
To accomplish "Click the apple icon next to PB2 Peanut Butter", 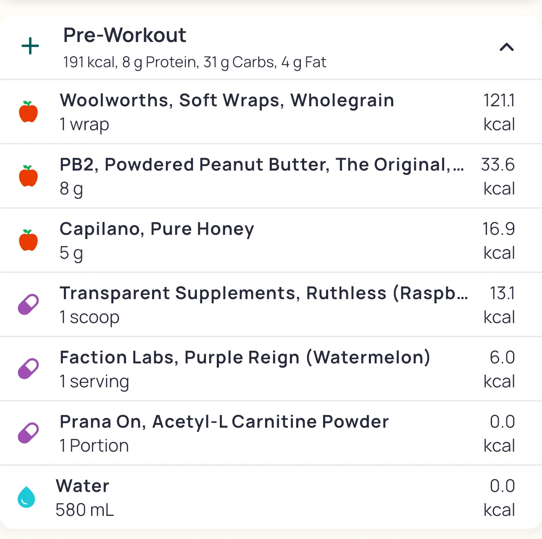I will click(29, 176).
